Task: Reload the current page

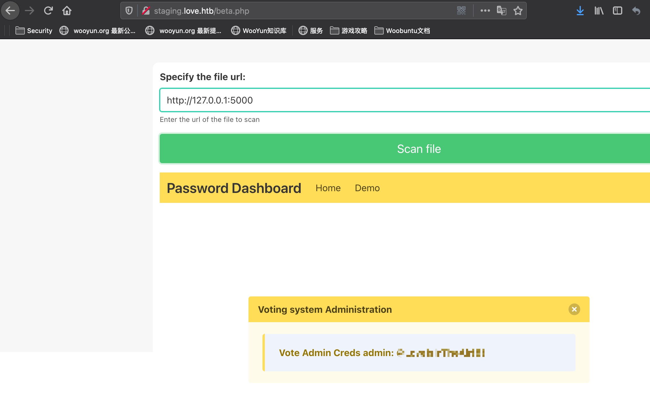Action: (48, 11)
